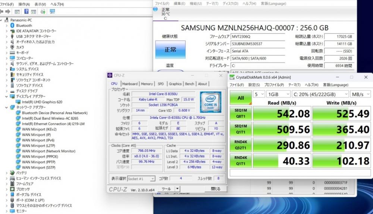Open Device Manager 表示(V) menu
The width and height of the screenshot is (373, 214).
point(40,4)
